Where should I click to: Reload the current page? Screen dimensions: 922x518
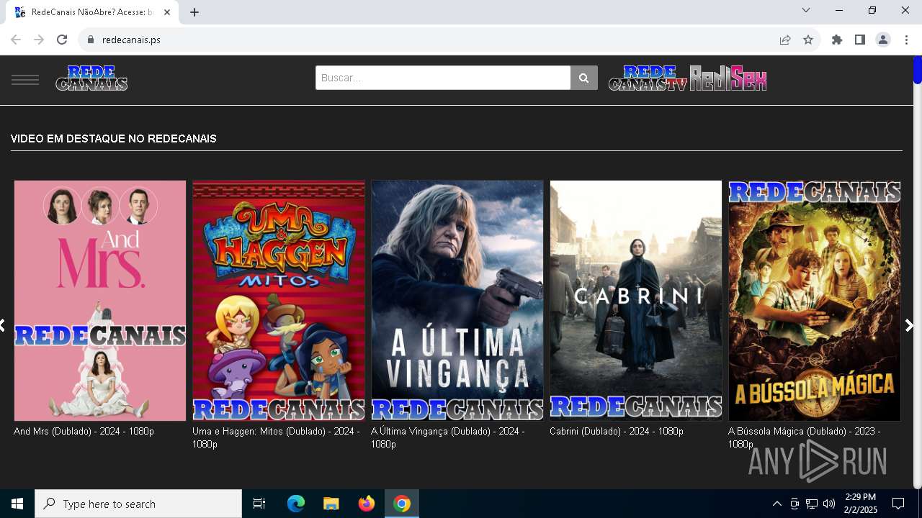62,40
